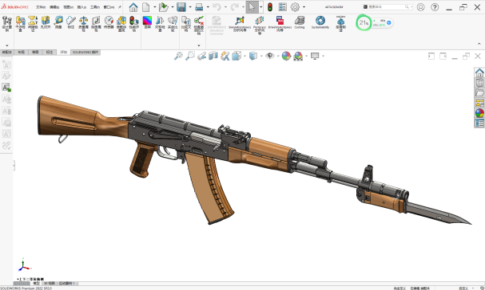This screenshot has width=485, height=290.
Task: Activate the Select arrow tool
Action: pyautogui.click(x=252, y=7)
